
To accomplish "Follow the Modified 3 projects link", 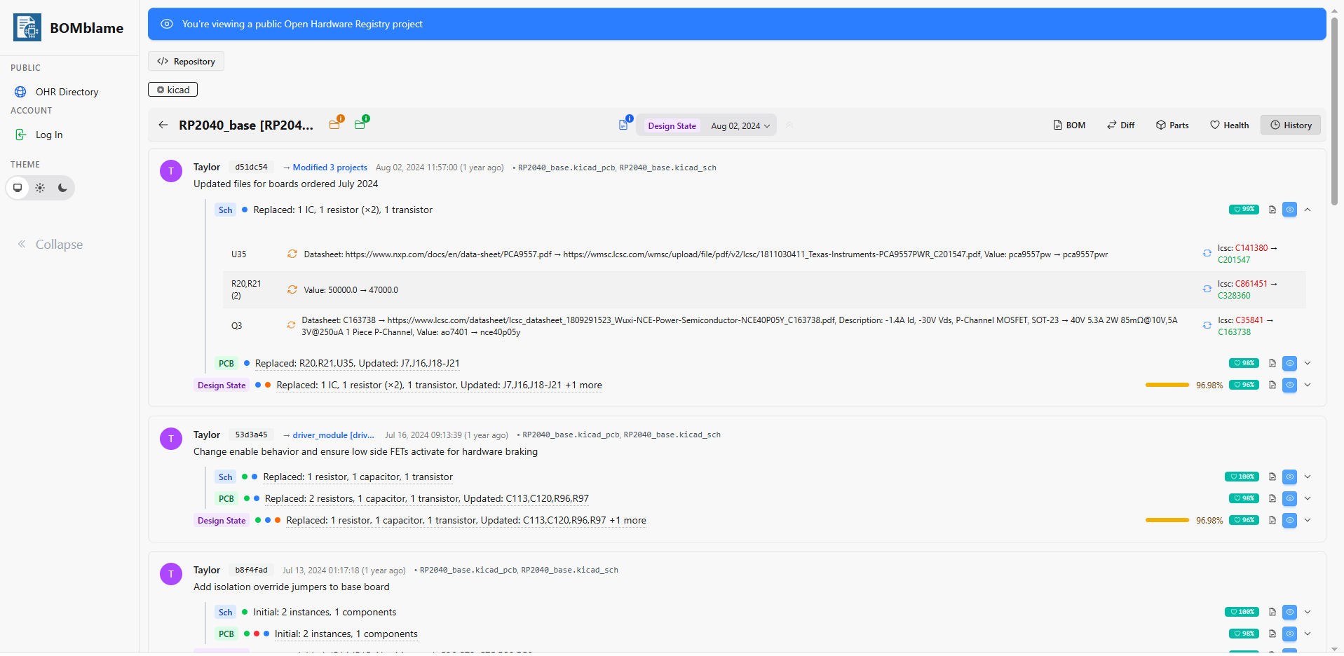I will click(330, 167).
